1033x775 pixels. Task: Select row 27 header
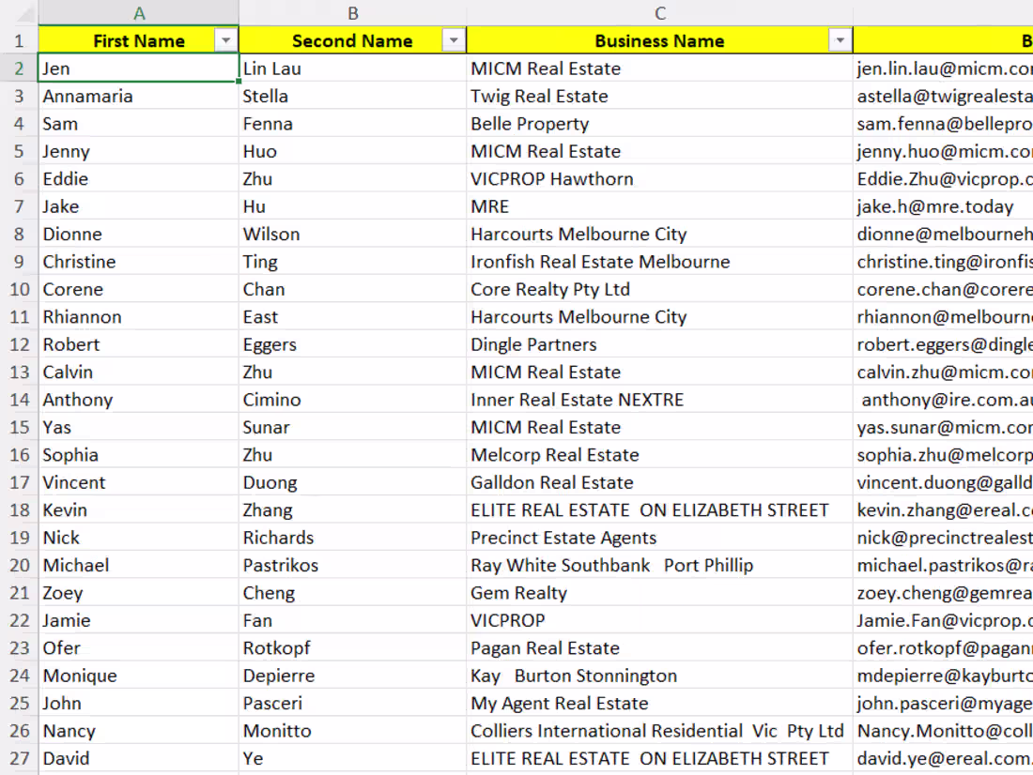click(19, 758)
